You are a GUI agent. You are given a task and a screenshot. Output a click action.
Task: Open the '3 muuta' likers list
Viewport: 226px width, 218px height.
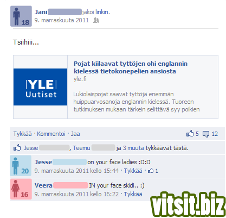tap(133, 148)
